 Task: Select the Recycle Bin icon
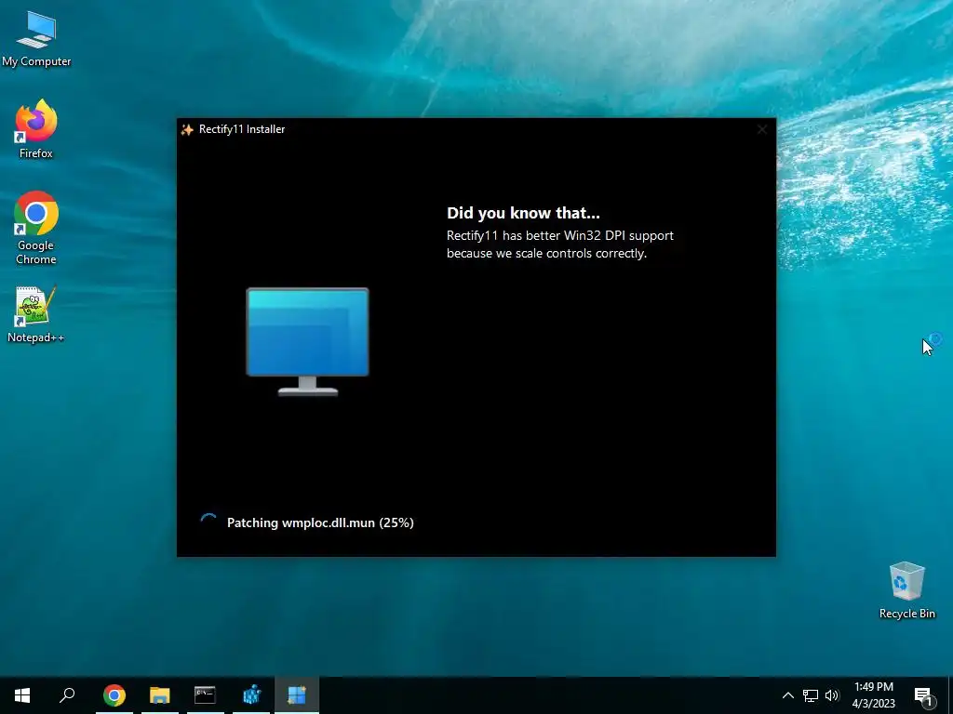pos(906,590)
